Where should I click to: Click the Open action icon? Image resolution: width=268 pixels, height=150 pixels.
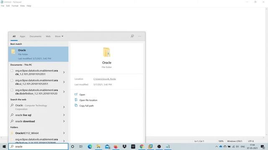(76, 95)
